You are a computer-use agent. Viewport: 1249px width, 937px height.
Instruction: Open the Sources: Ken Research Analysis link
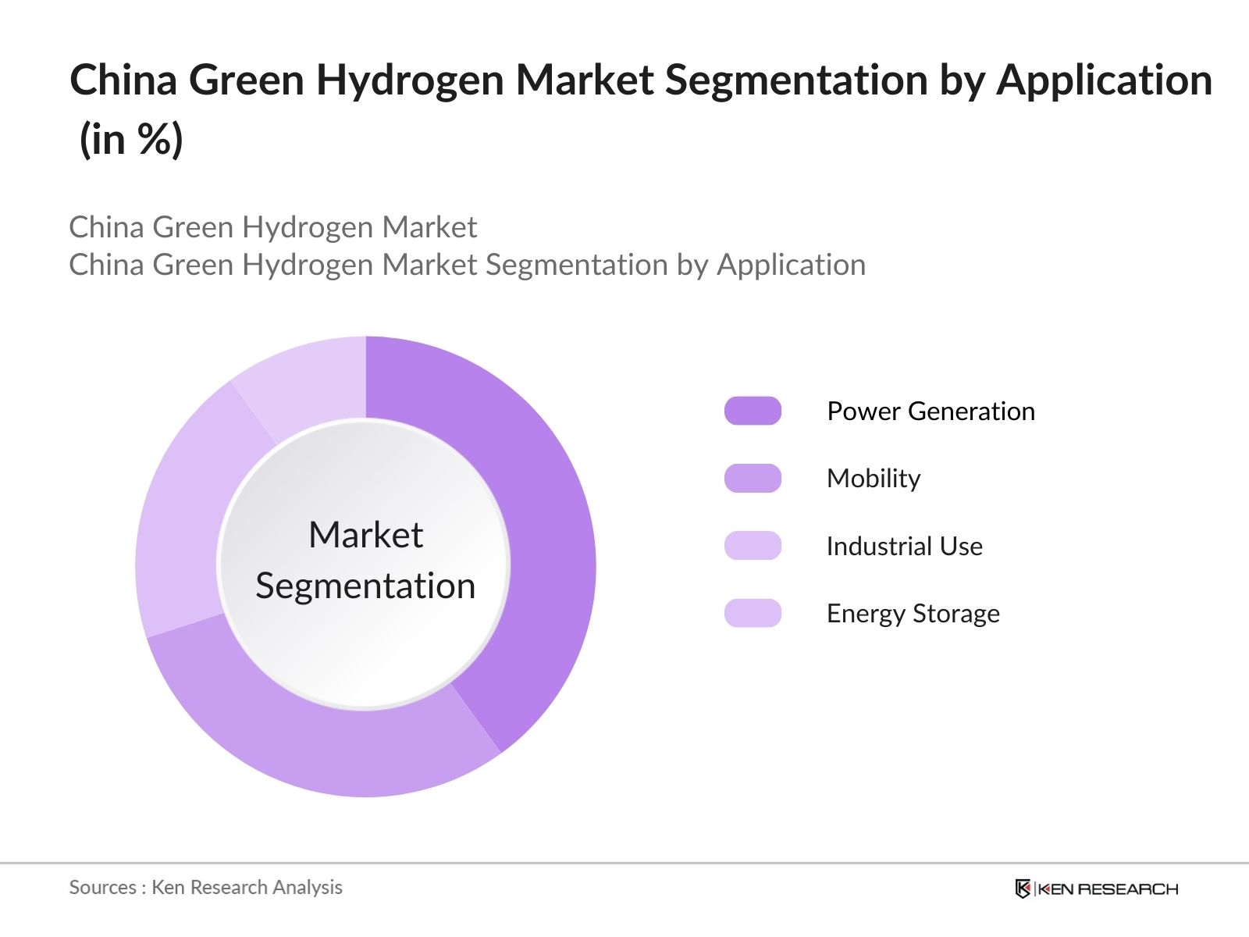206,888
